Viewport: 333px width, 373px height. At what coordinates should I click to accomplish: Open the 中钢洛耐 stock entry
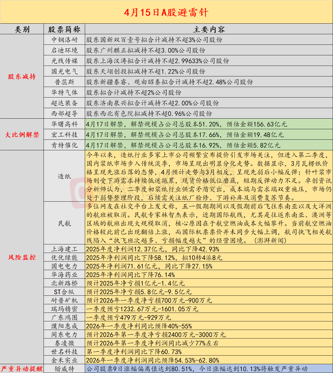[x=65, y=40]
